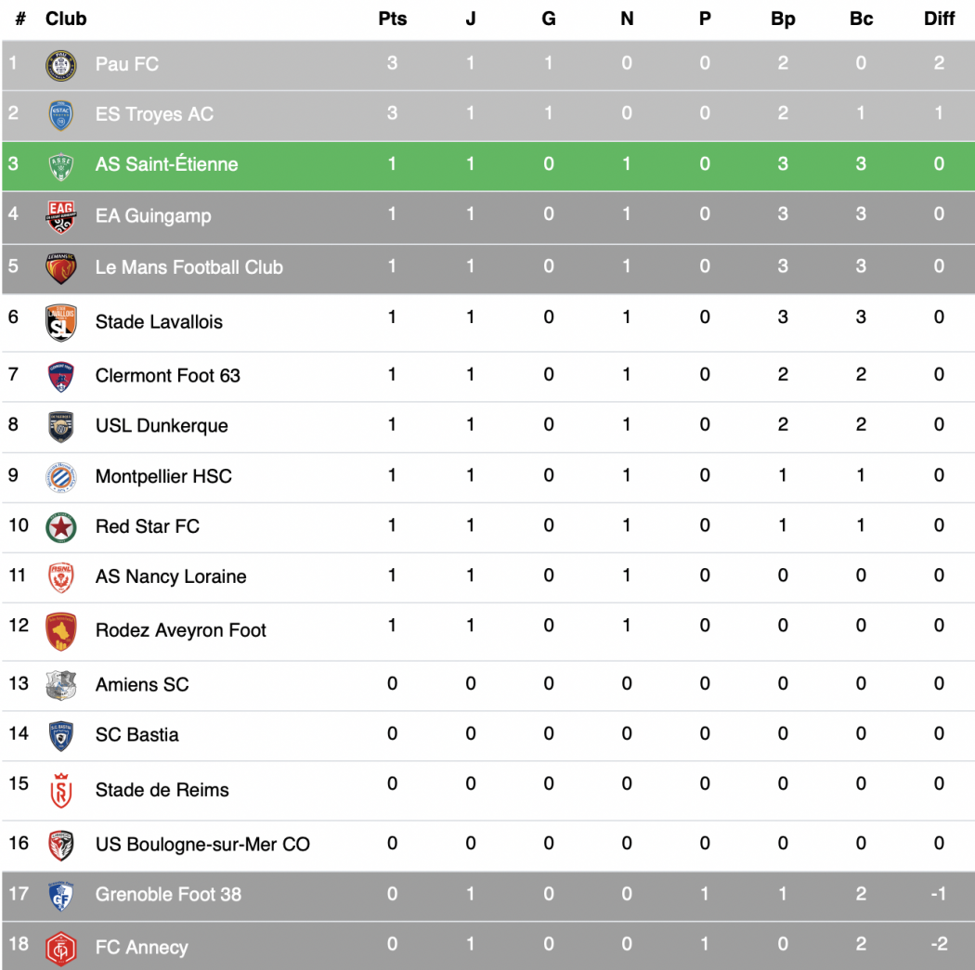The image size is (975, 970).
Task: Click the Amiens SC unicorn crest
Action: click(x=61, y=685)
